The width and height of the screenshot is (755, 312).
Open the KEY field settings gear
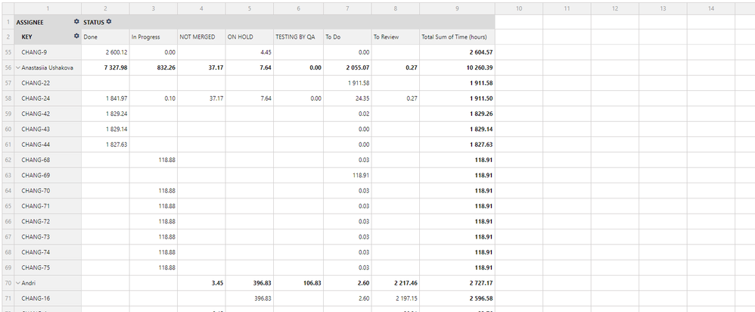tap(76, 36)
